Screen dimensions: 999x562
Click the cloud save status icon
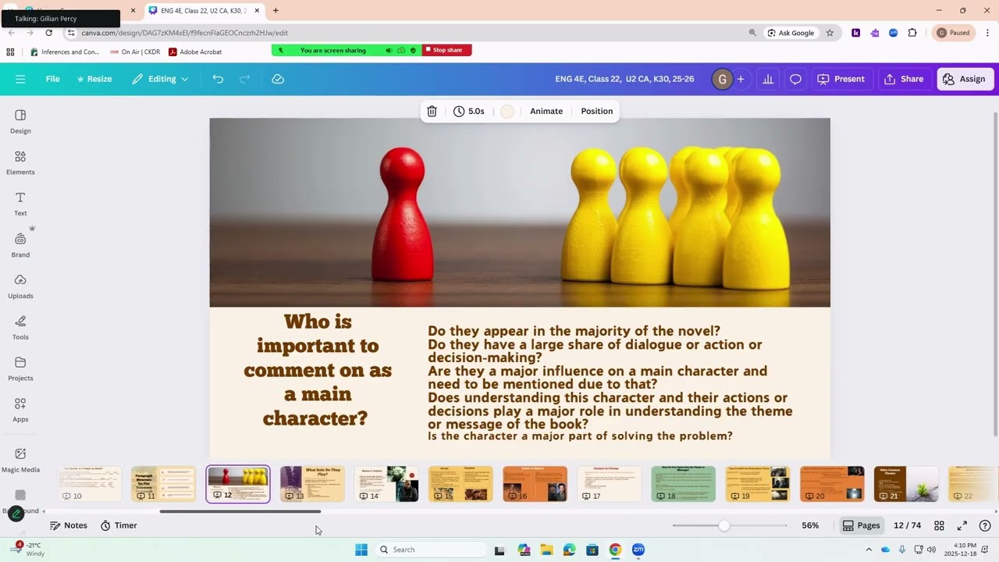click(278, 79)
